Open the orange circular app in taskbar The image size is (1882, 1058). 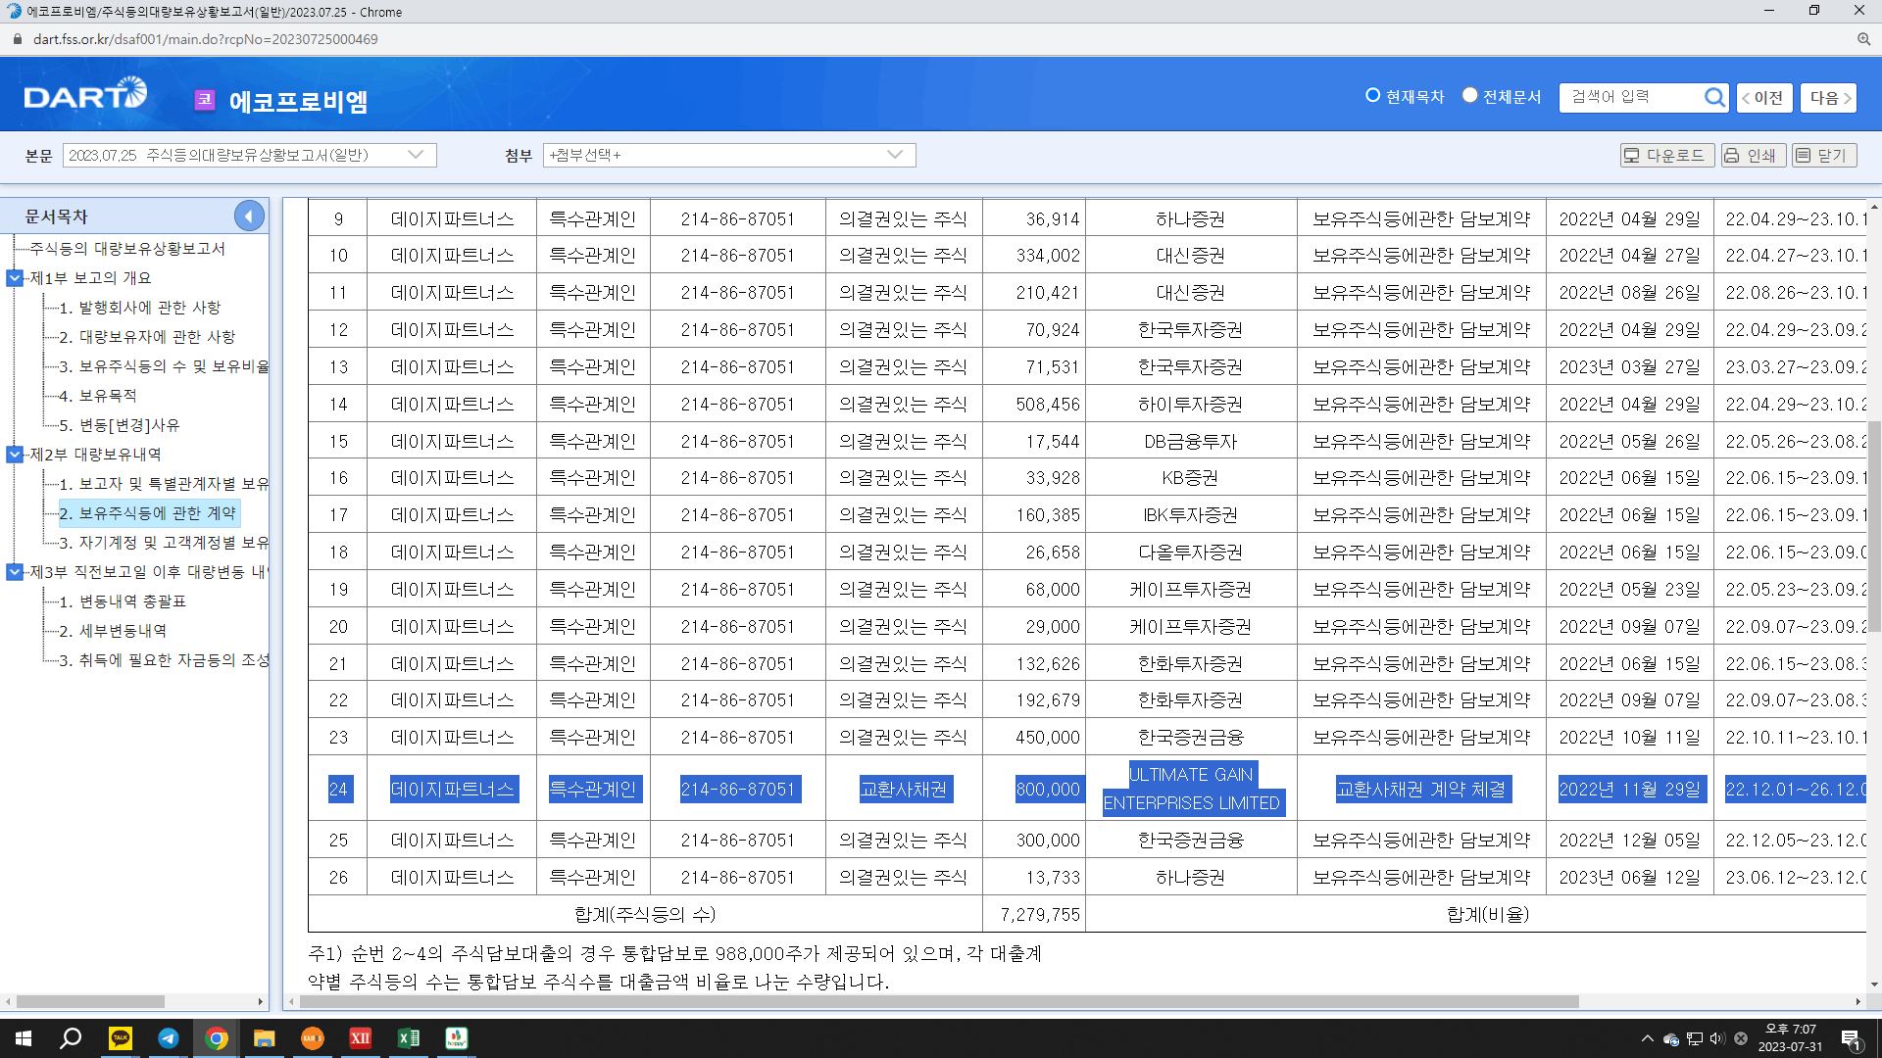coord(312,1038)
